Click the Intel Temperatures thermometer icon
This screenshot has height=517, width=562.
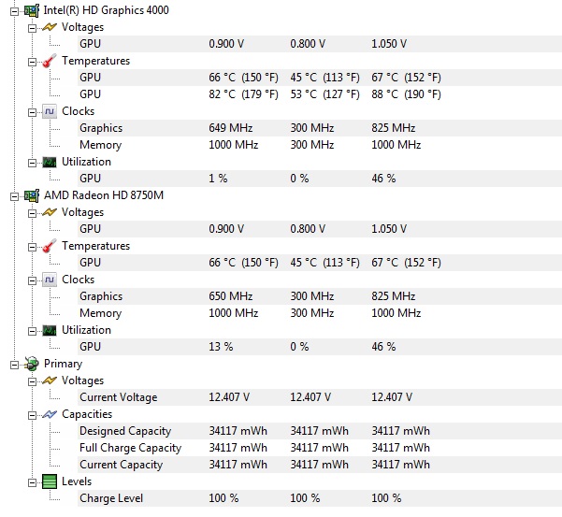pyautogui.click(x=49, y=61)
